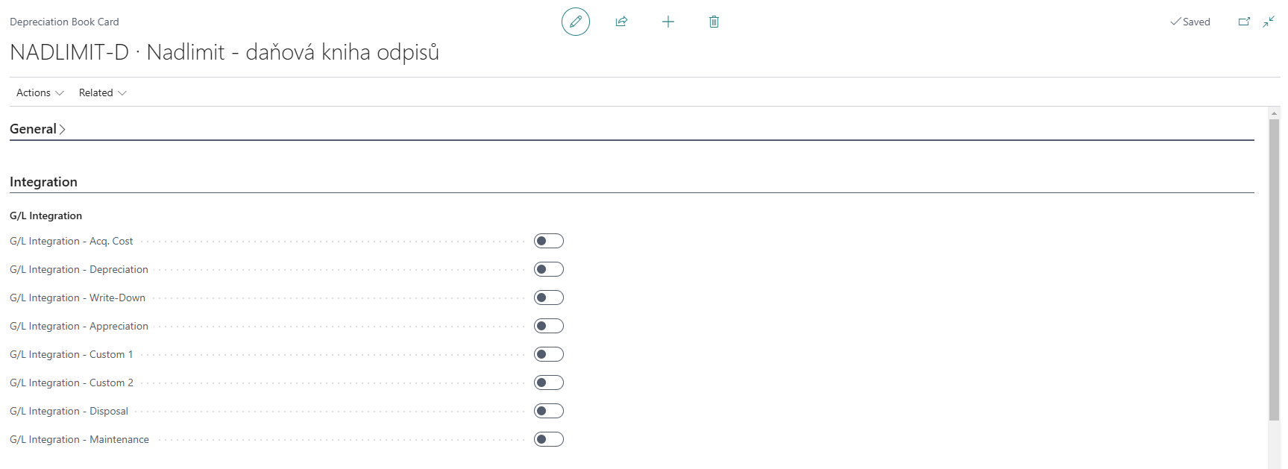Click the vertical scrollbar thumb
This screenshot has height=469, width=1288.
[x=1274, y=268]
